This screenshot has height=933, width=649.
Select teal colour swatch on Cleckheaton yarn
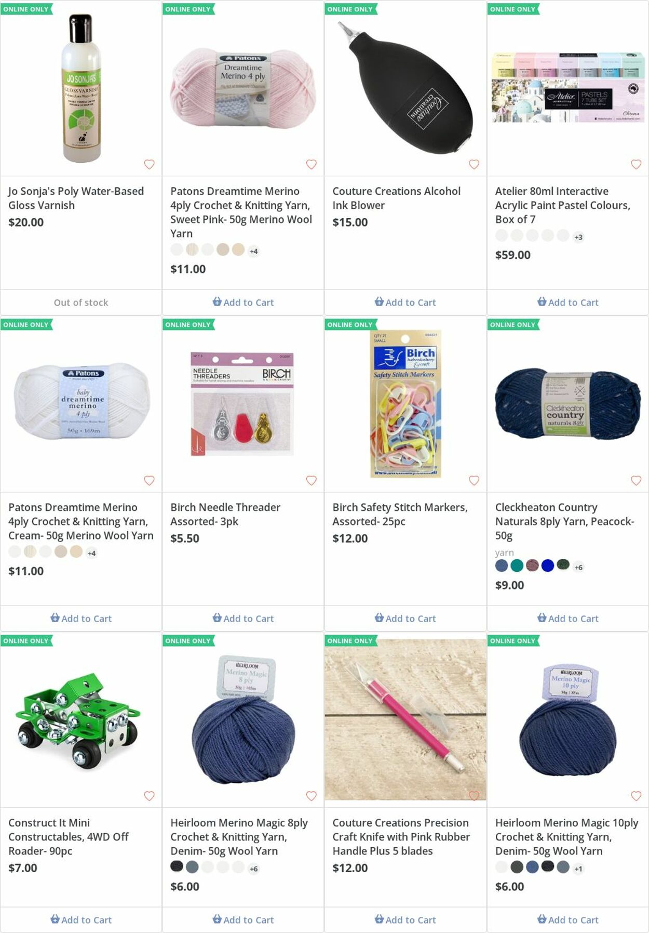pos(517,566)
